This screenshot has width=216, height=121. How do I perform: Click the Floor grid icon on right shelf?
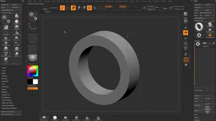(x=186, y=28)
